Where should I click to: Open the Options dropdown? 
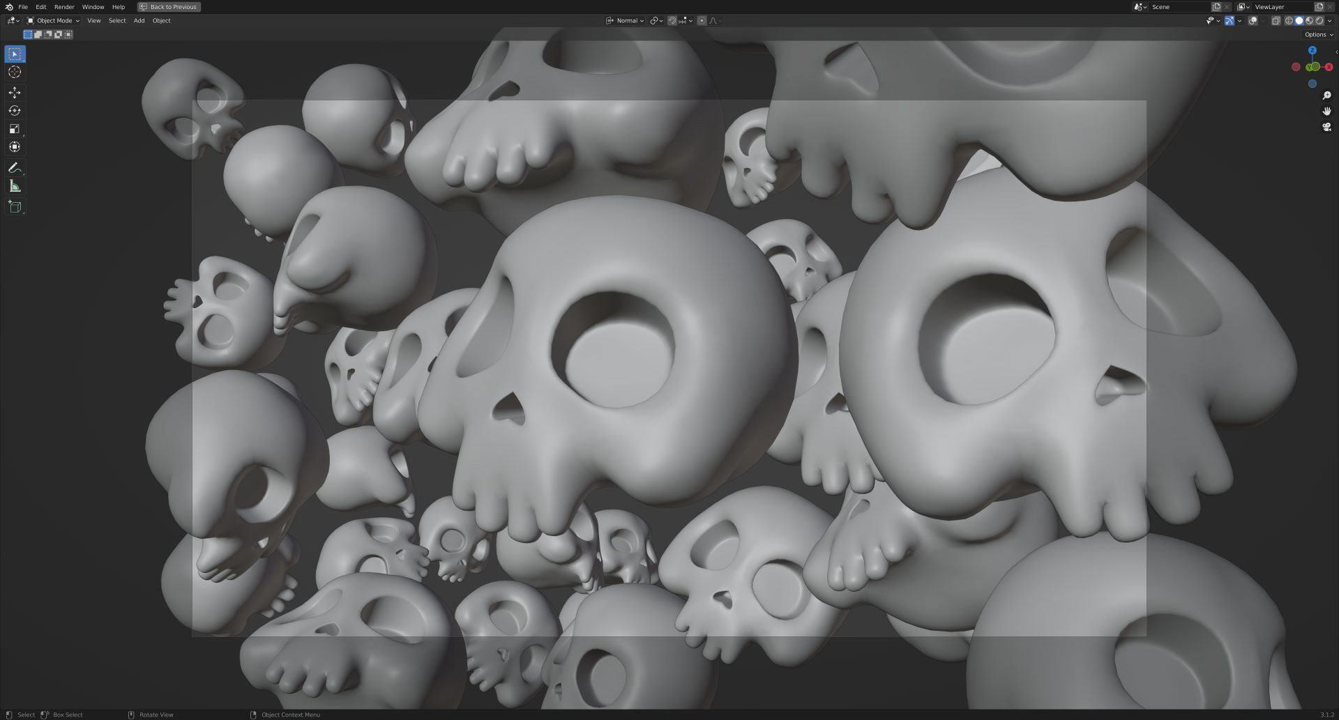1318,35
